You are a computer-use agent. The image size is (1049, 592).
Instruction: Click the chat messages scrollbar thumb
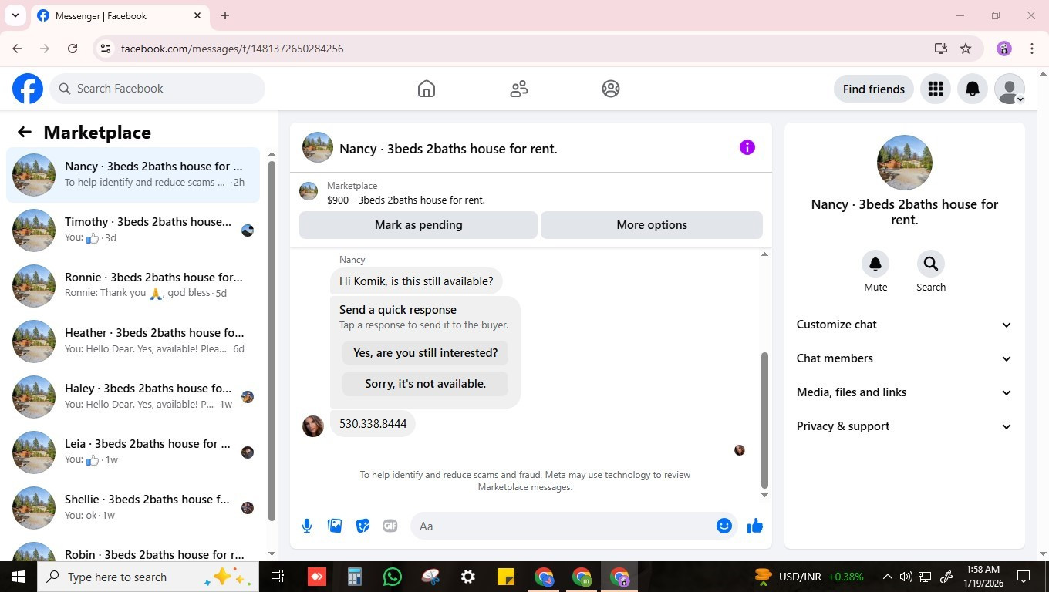(x=764, y=420)
